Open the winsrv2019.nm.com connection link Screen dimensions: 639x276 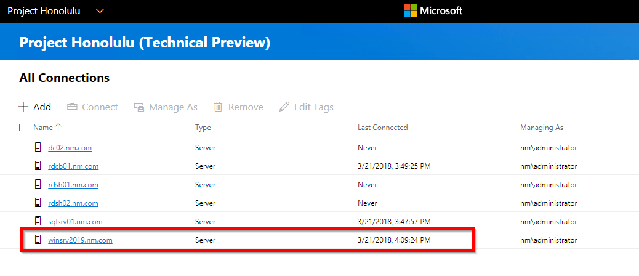(x=80, y=240)
